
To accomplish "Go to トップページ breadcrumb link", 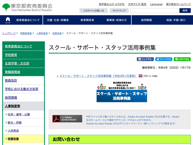I will click(9, 33).
